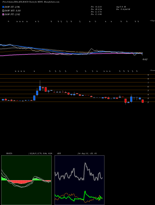This screenshot has height=205, width=155.
Task: Click price axis label 6
Action: pos(148,87)
